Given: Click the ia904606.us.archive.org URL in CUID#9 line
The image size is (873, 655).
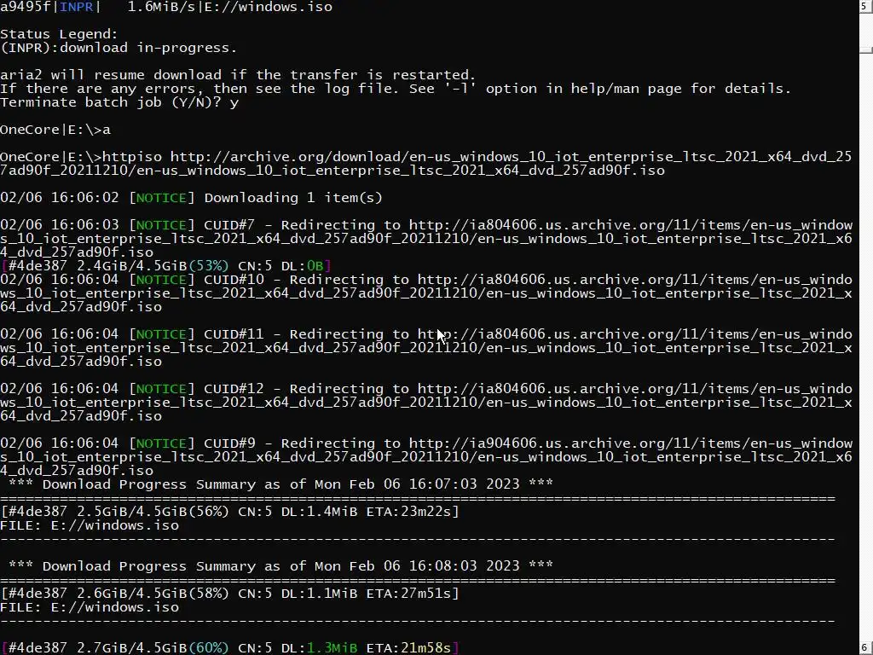Looking at the screenshot, I should (x=426, y=457).
